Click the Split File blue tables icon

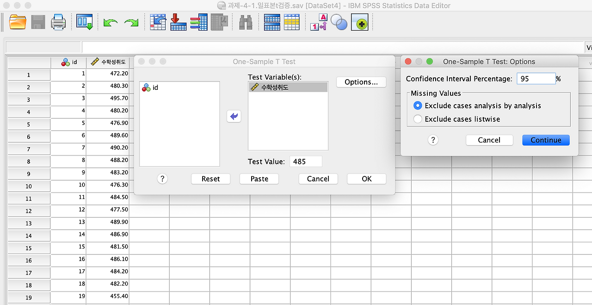(x=271, y=22)
